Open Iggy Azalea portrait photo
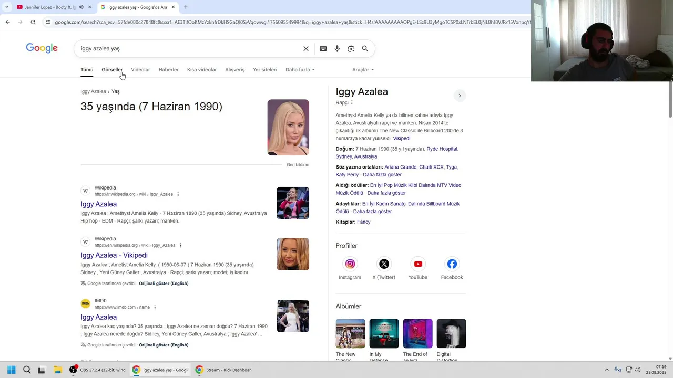The image size is (673, 378). tap(288, 128)
